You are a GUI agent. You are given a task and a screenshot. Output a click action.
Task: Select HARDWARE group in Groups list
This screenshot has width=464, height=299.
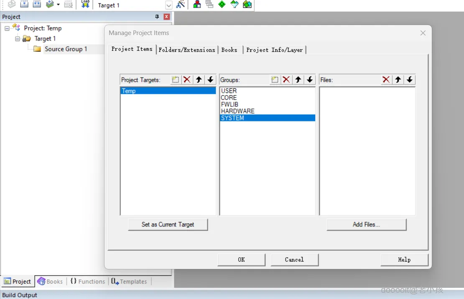coord(268,111)
